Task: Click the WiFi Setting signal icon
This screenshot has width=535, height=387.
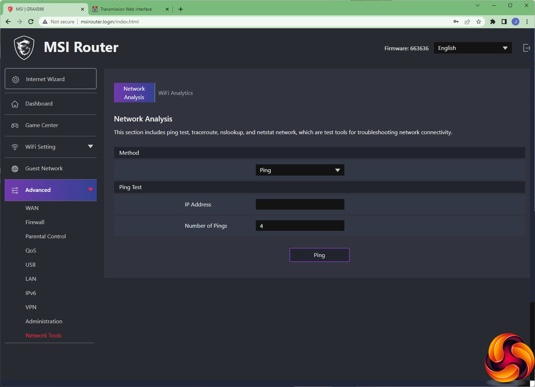Action: (x=15, y=147)
